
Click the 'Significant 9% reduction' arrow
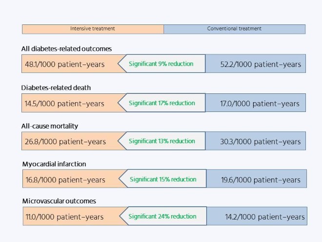click(x=161, y=64)
